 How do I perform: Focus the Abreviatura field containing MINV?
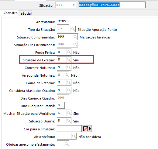pos(63,21)
